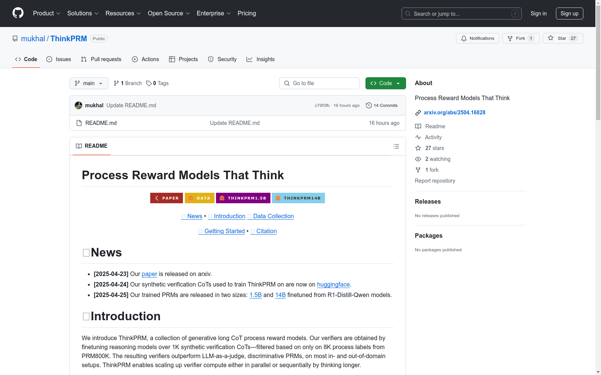The width and height of the screenshot is (601, 375).
Task: Open README.md row's Update README.md commit message
Action: (235, 123)
